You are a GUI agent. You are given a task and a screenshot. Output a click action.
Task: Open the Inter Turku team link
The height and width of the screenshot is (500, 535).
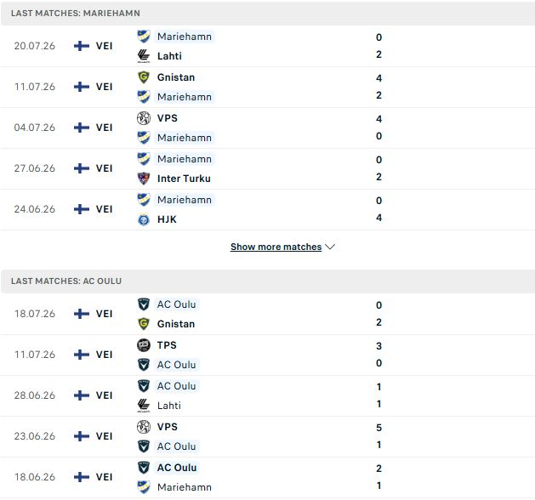coord(184,179)
